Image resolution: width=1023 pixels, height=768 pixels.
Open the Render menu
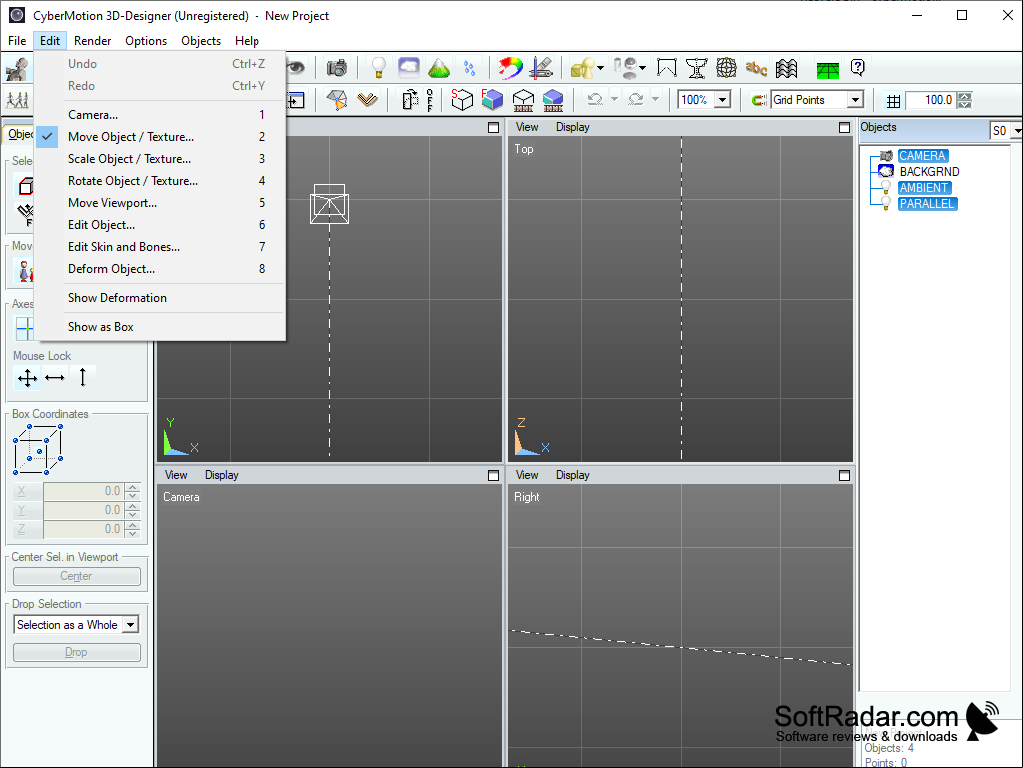(92, 41)
